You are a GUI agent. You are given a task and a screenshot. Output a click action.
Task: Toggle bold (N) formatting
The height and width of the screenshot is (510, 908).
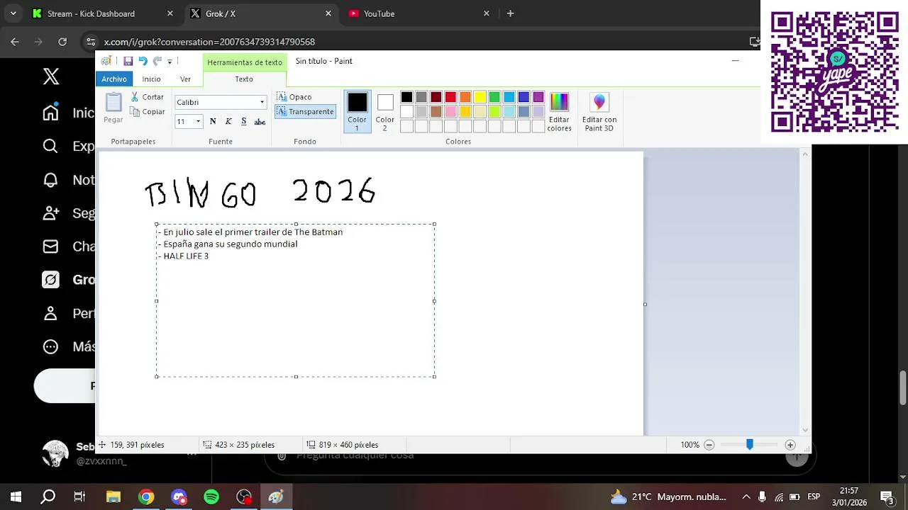point(213,122)
